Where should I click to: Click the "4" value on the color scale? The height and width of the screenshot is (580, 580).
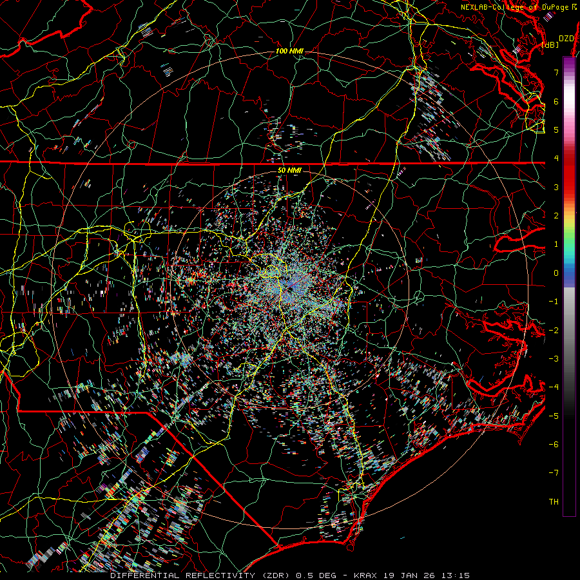click(x=556, y=159)
